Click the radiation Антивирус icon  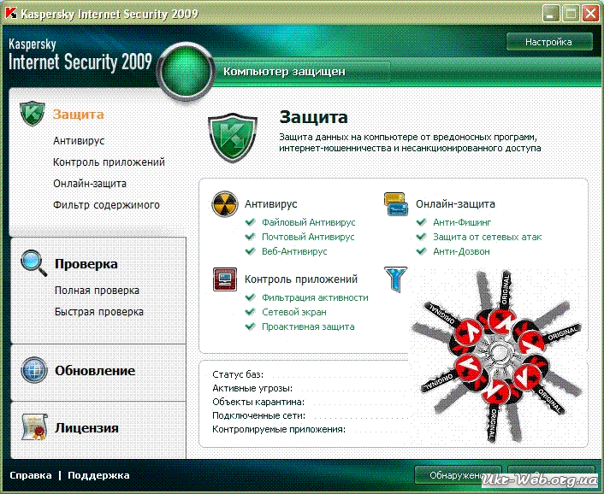click(224, 204)
